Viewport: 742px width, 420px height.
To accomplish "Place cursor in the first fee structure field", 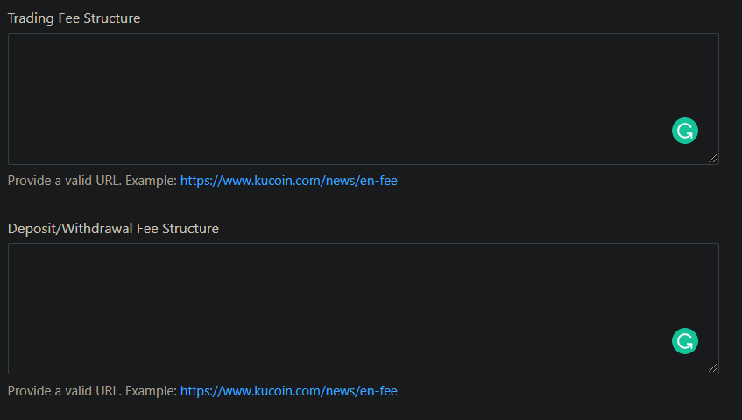I will tap(333, 98).
